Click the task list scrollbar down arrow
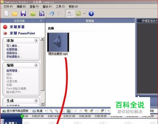Image resolution: width=158 pixels, height=124 pixels. coord(42,104)
